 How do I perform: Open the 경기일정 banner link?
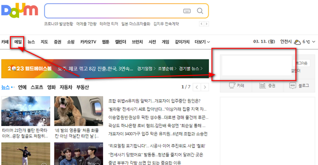[x=146, y=68]
